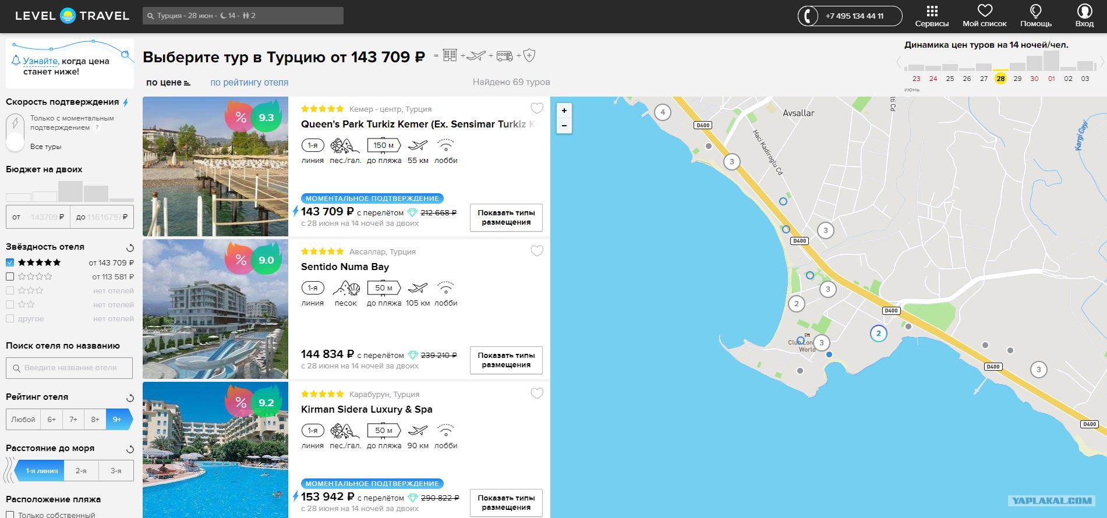Click the budget histogram tallest bar
This screenshot has width=1107, height=518.
(x=70, y=191)
